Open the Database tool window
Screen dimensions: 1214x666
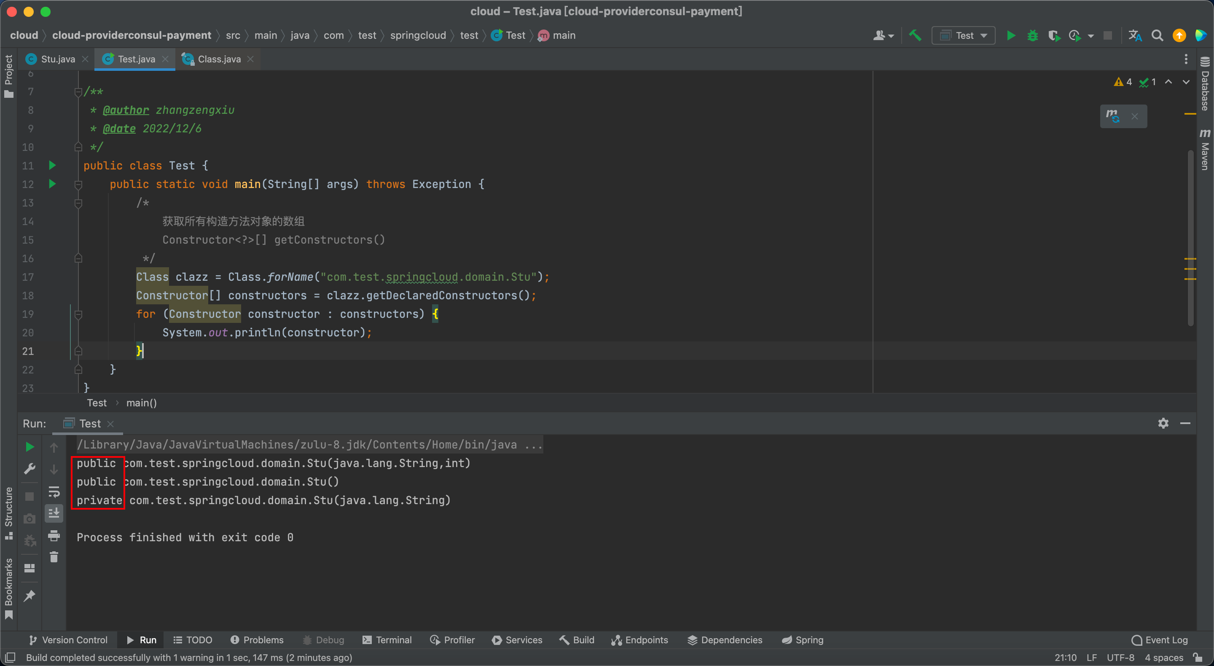[x=1205, y=83]
